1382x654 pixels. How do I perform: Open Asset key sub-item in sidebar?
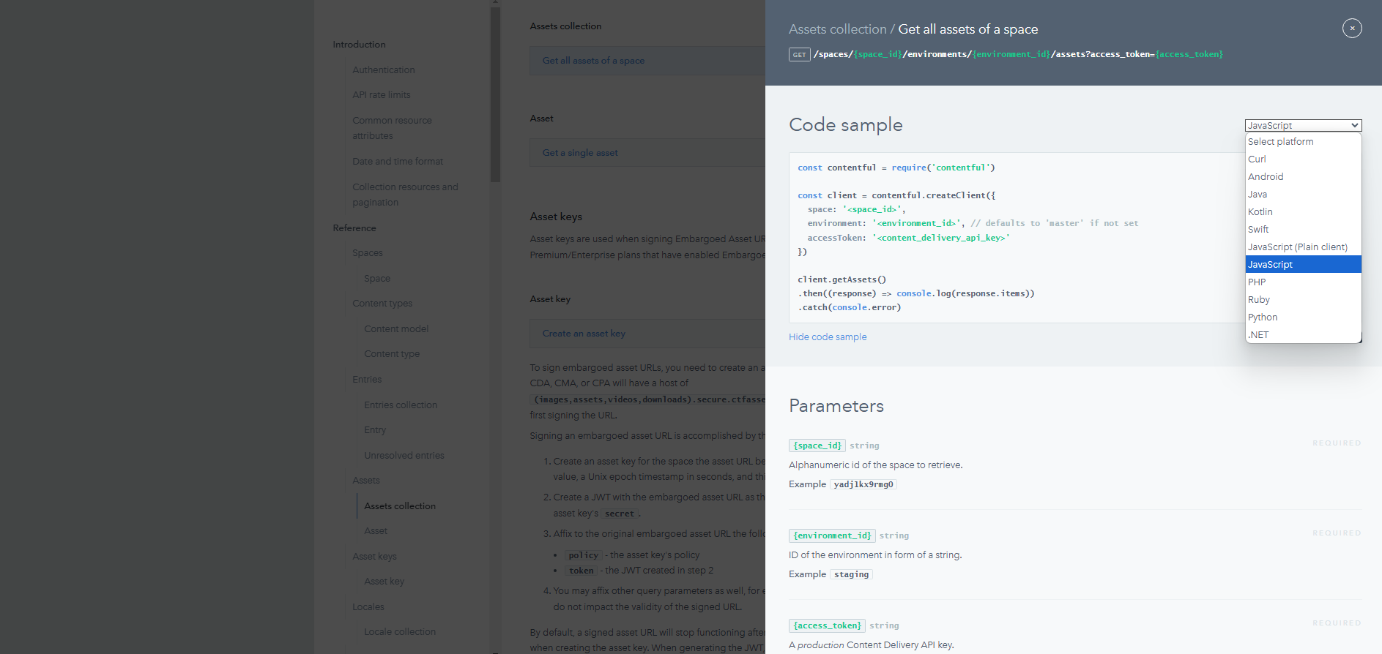point(384,582)
